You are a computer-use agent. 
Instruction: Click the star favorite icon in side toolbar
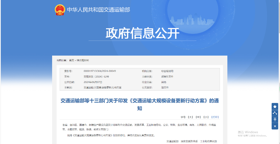point(275,107)
